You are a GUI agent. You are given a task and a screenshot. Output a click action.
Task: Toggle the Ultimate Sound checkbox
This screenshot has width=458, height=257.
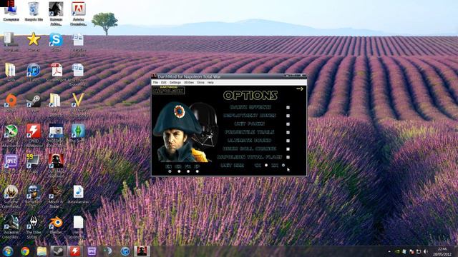tap(288, 141)
